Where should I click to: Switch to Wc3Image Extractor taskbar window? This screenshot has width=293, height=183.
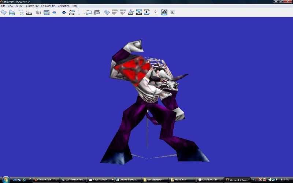73,180
